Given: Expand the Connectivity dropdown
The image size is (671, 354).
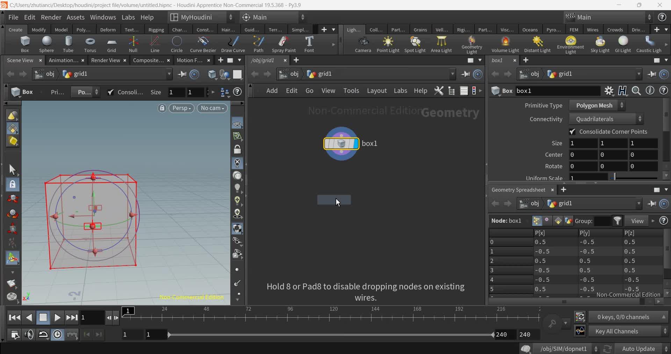Looking at the screenshot, I should (x=606, y=119).
